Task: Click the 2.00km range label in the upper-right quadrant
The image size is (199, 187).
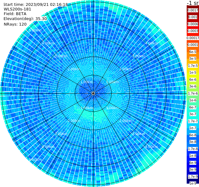Action: point(126,69)
